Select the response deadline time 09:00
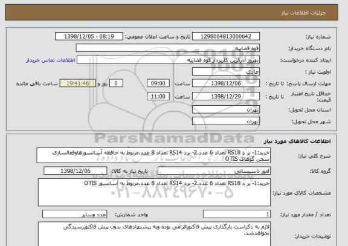 coord(158,83)
